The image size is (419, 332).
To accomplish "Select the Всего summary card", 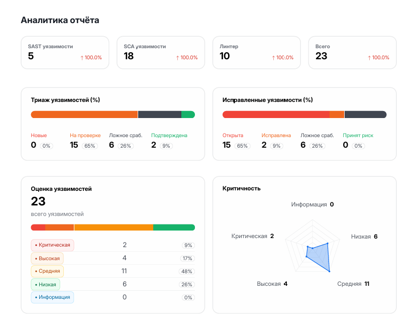I will tap(352, 53).
